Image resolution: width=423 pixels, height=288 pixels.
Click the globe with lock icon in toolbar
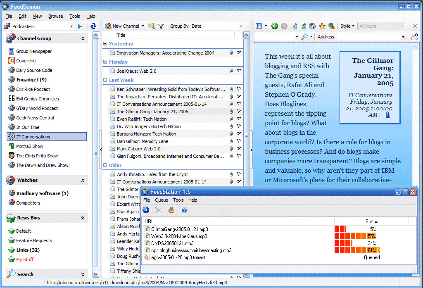coord(332,26)
